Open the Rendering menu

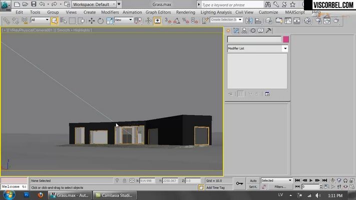coord(185,12)
